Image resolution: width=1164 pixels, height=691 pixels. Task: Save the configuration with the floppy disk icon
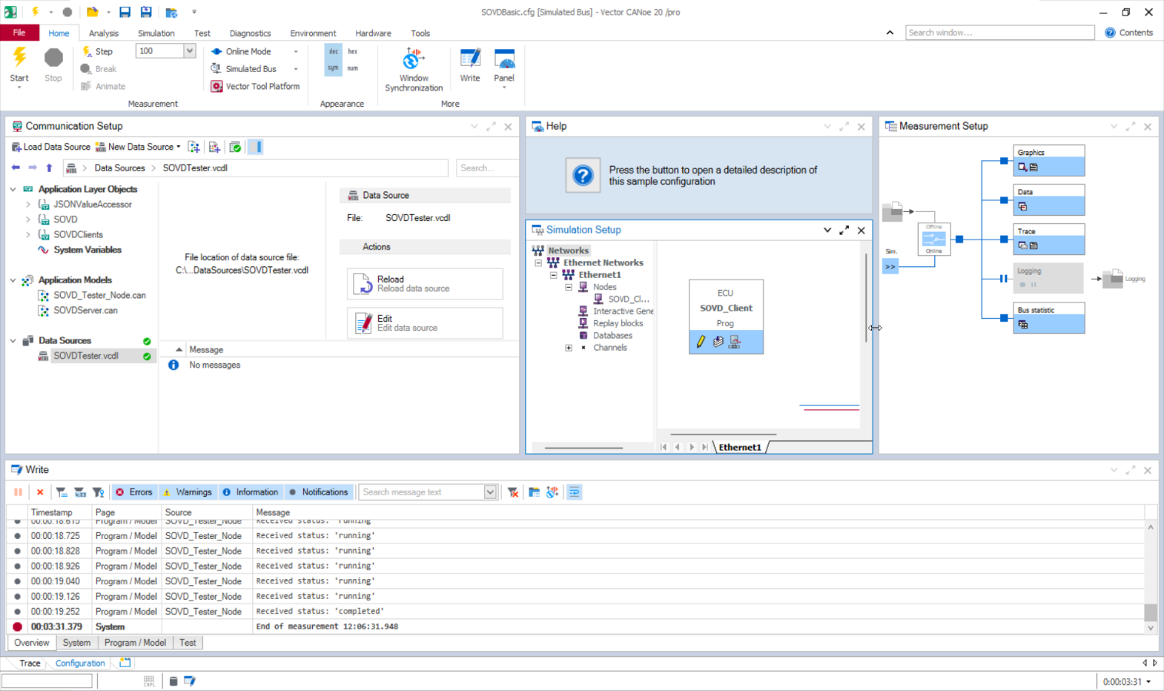tap(125, 12)
